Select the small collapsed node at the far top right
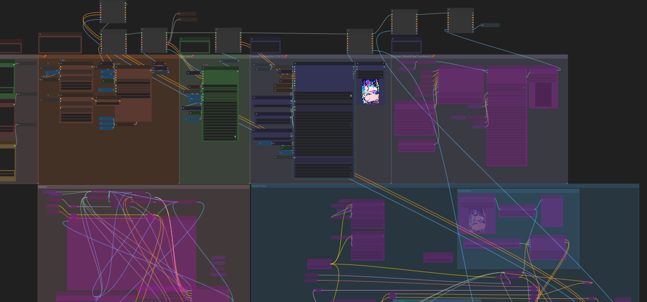This screenshot has width=647, height=302. click(x=490, y=25)
